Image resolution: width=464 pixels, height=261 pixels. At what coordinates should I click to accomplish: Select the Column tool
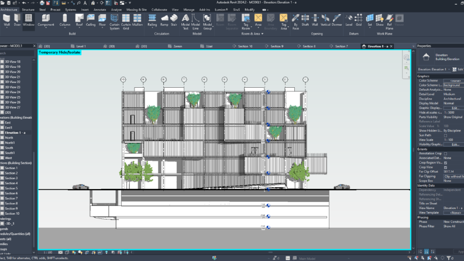click(64, 20)
